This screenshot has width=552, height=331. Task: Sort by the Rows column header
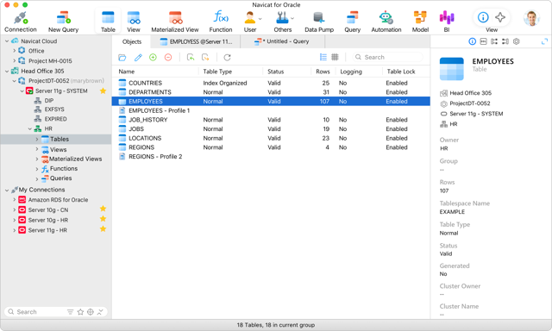(x=323, y=72)
